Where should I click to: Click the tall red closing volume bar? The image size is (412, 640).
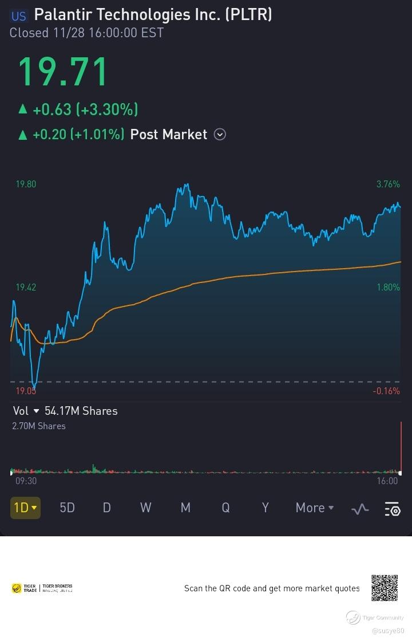(401, 447)
